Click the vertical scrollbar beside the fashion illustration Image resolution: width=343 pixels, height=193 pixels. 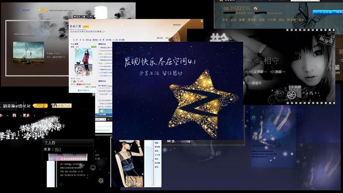(x=152, y=163)
